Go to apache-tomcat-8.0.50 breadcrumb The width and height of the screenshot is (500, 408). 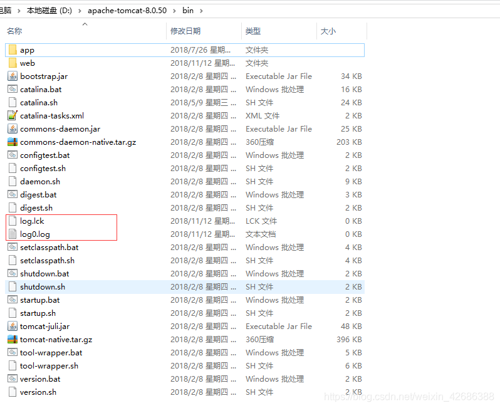point(127,11)
